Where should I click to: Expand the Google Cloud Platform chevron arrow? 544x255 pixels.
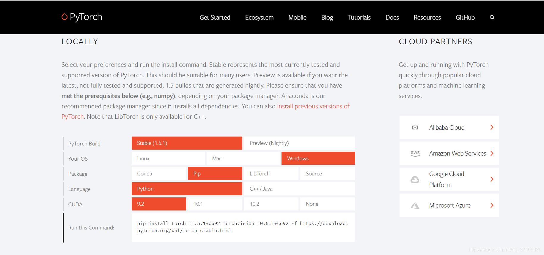coord(492,179)
